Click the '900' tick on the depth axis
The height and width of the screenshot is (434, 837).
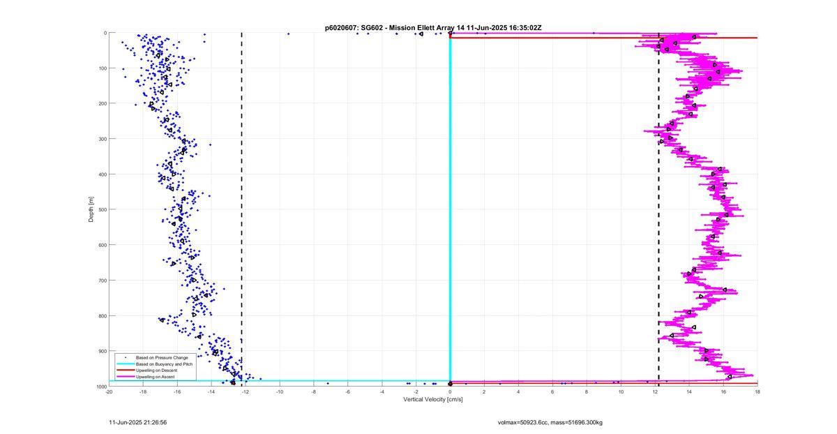click(x=102, y=351)
